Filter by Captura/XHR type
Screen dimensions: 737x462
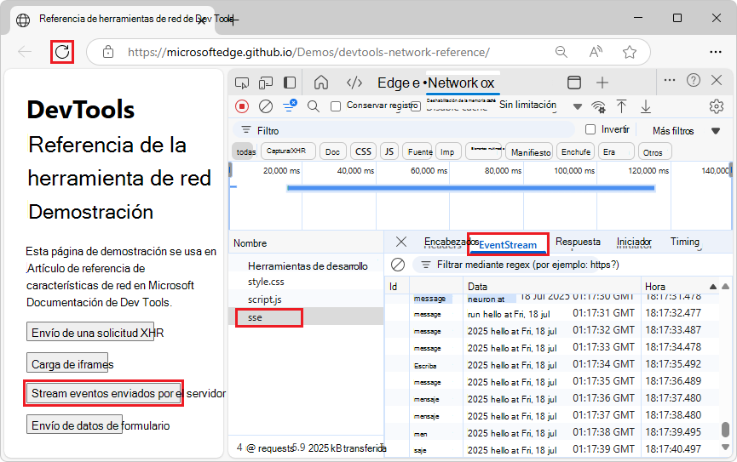point(288,151)
